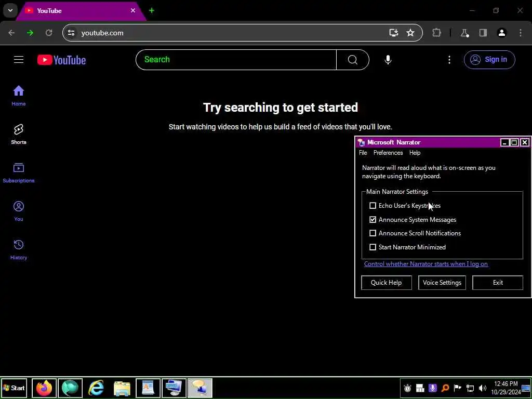Open Narrator File menu
The height and width of the screenshot is (399, 532).
tap(363, 153)
